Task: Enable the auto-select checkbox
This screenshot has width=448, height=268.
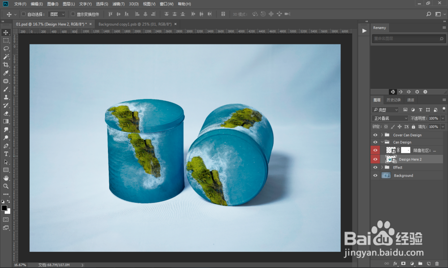Action: pyautogui.click(x=24, y=14)
